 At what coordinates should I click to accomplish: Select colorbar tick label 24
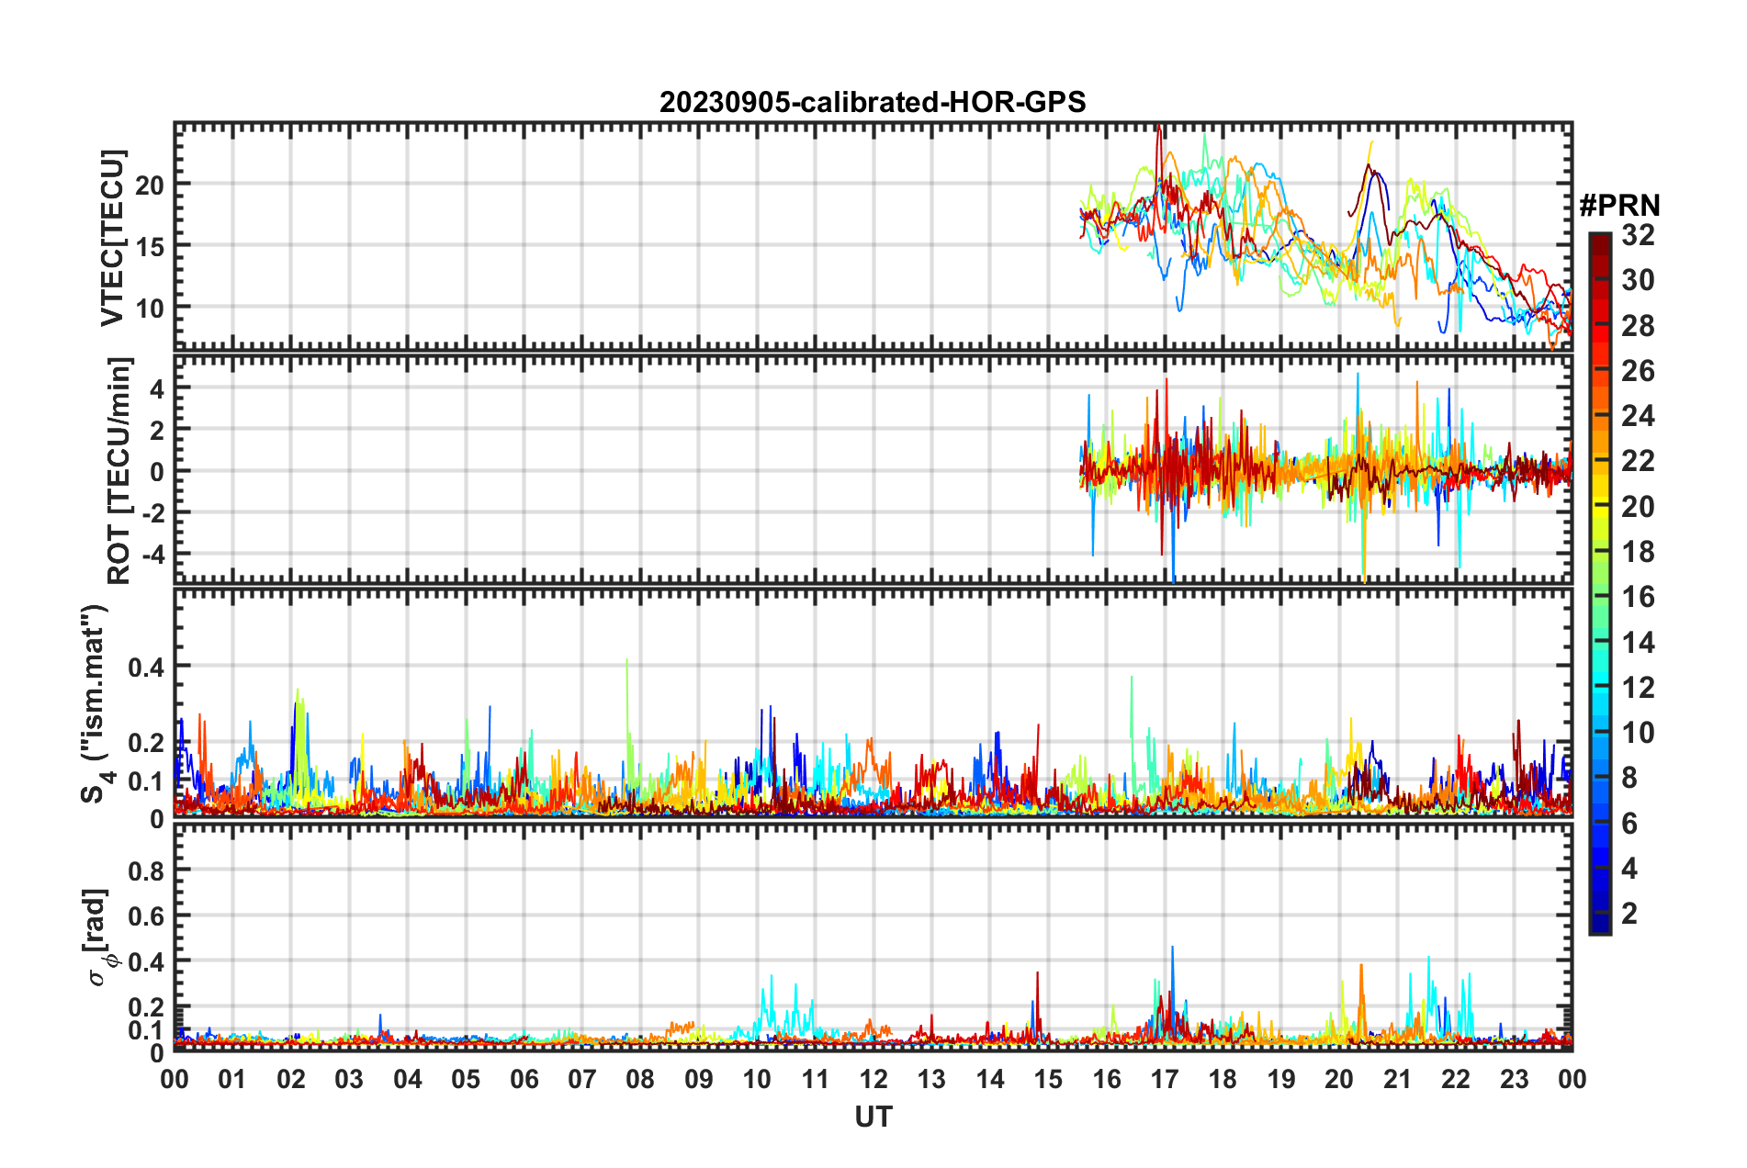(1638, 416)
